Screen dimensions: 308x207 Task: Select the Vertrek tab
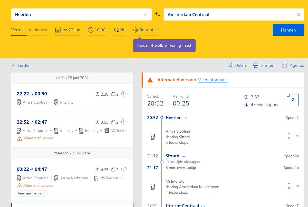(18, 30)
